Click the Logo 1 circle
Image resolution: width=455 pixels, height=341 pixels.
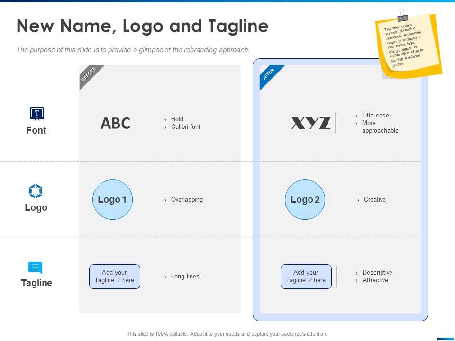tap(113, 199)
